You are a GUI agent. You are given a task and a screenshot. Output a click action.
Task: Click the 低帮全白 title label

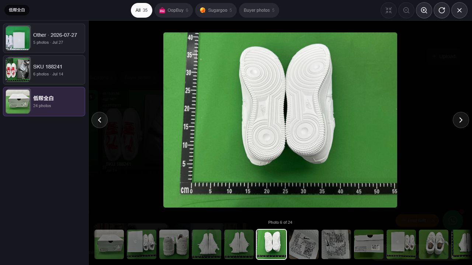(x=17, y=10)
